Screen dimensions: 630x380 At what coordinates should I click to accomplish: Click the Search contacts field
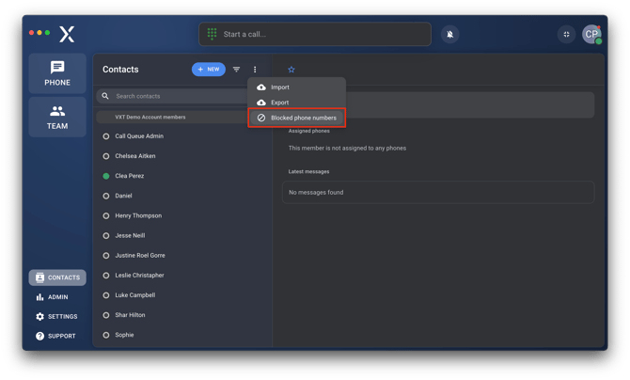click(174, 96)
